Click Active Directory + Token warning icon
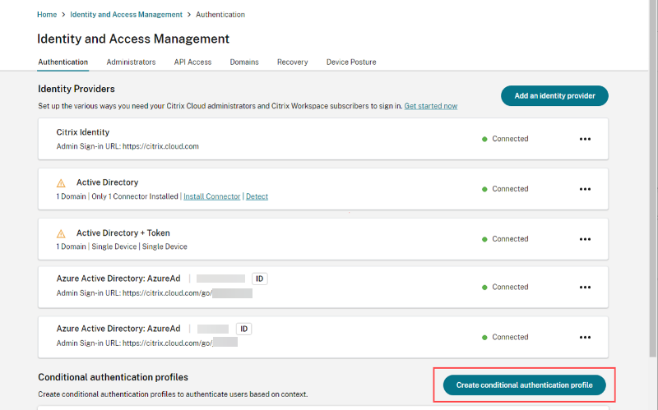 61,233
